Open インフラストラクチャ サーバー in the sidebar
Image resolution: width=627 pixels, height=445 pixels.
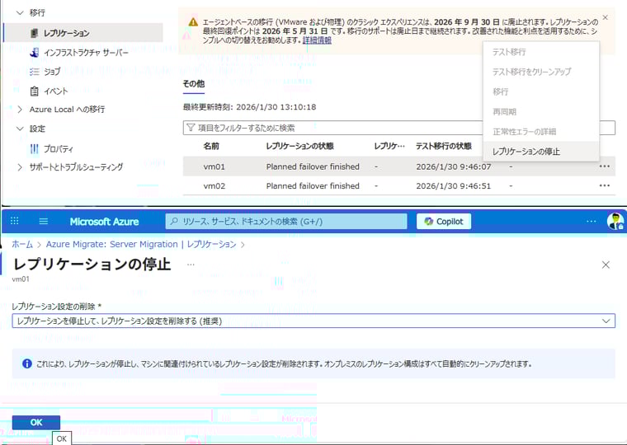click(86, 53)
